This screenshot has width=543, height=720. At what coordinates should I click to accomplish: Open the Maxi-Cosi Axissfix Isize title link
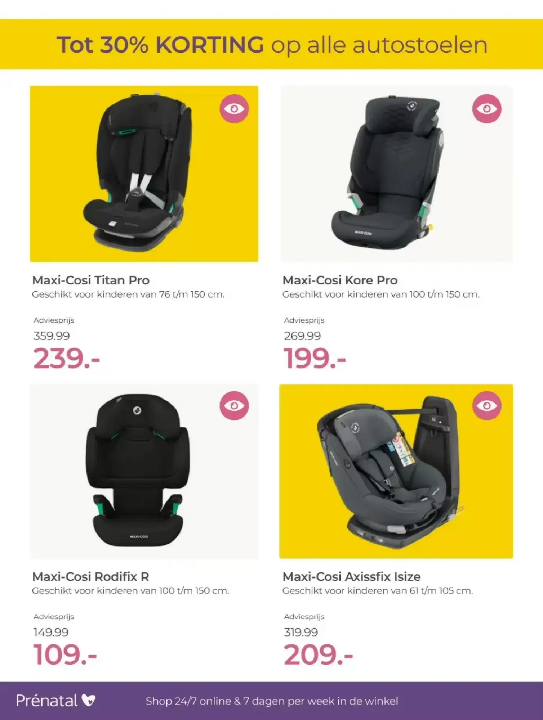click(352, 576)
